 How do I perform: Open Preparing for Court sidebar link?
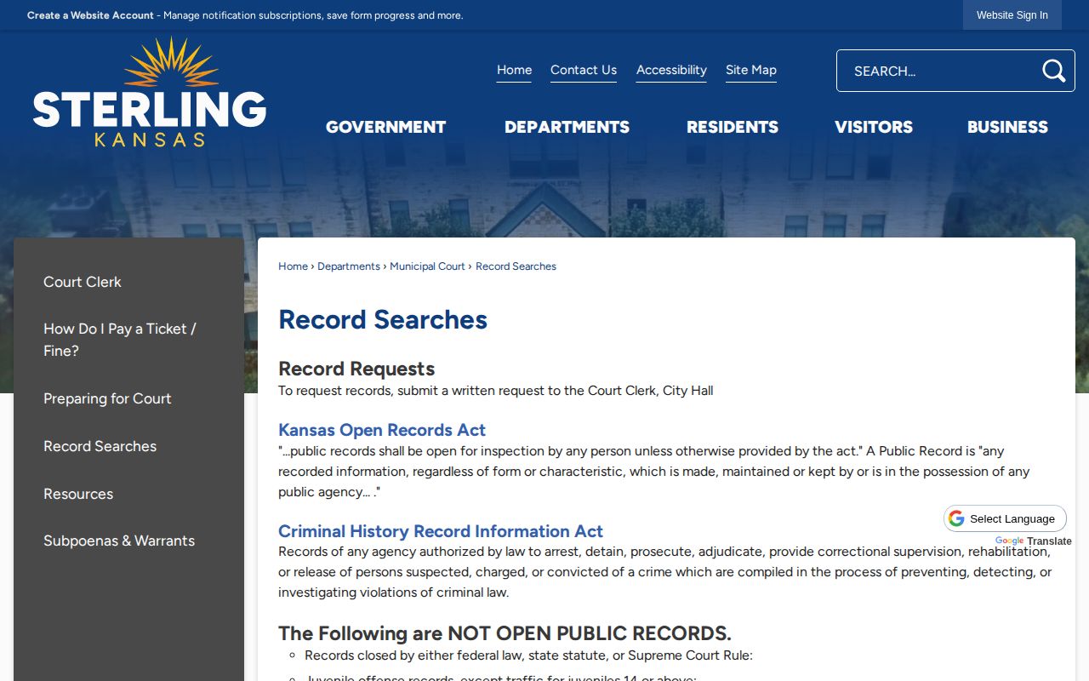pyautogui.click(x=107, y=398)
